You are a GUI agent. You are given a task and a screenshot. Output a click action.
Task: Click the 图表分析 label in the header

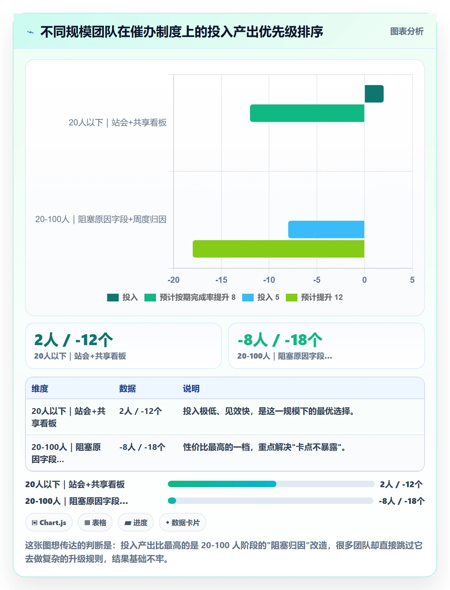coord(407,31)
